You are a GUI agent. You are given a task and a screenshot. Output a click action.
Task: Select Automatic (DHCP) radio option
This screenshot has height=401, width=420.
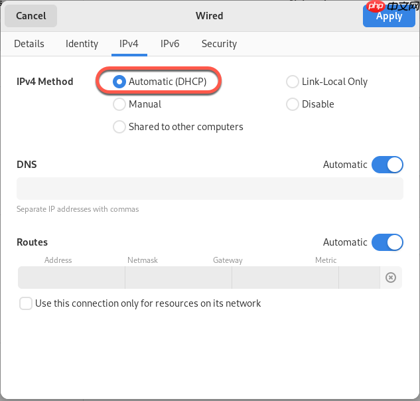coord(119,82)
